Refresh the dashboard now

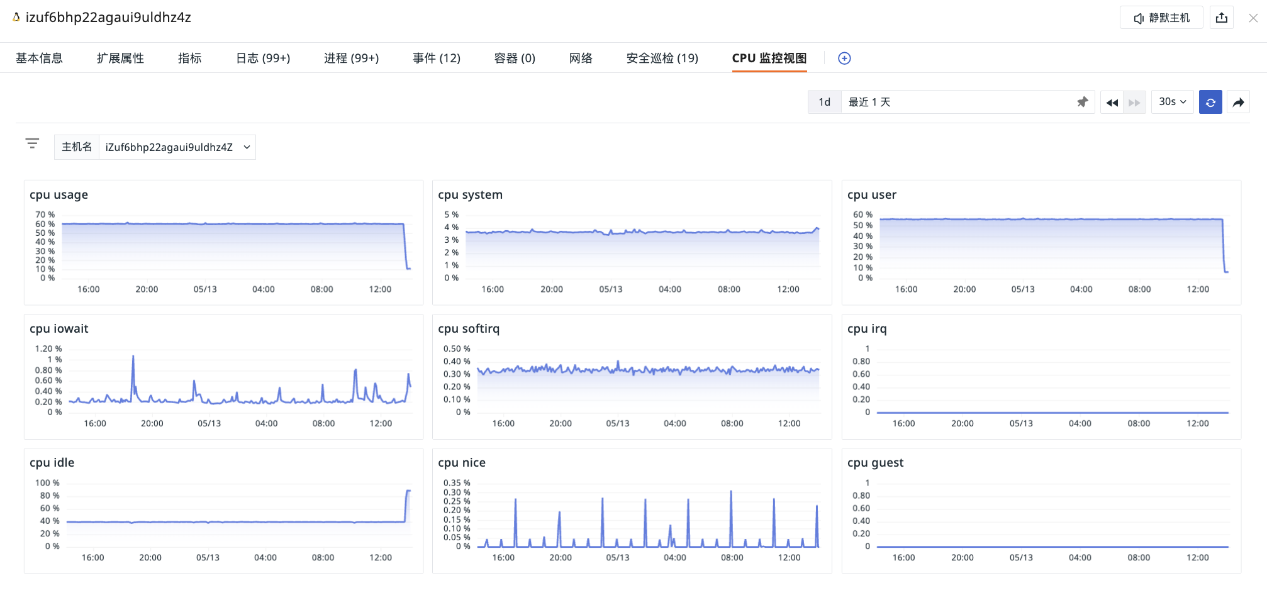point(1210,102)
